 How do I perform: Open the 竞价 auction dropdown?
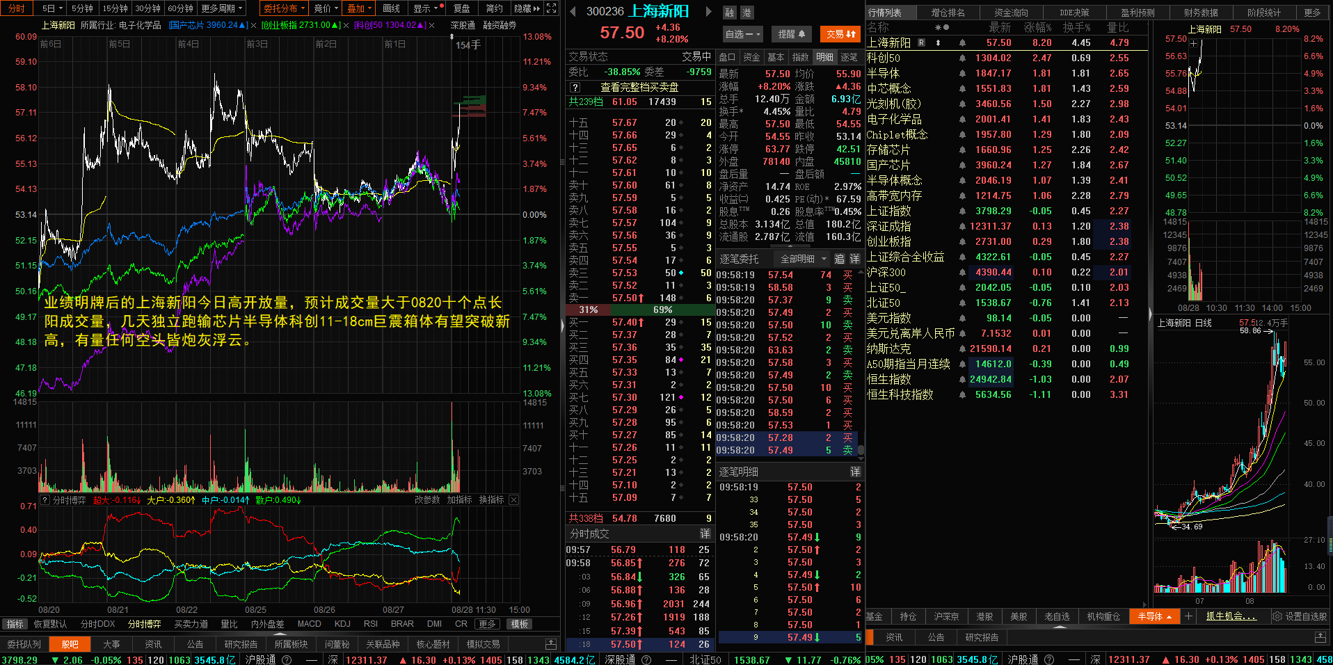coord(326,8)
